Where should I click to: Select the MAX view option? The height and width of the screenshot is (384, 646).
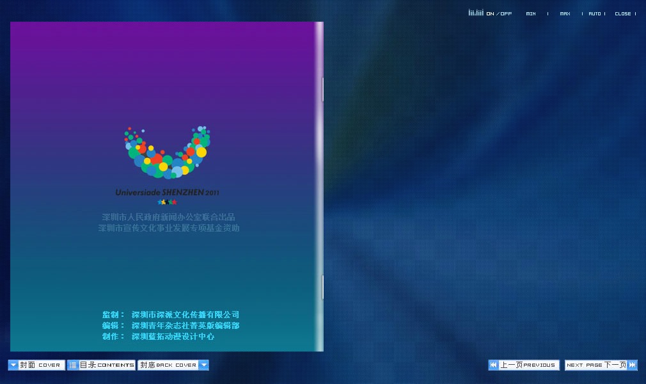tap(565, 13)
